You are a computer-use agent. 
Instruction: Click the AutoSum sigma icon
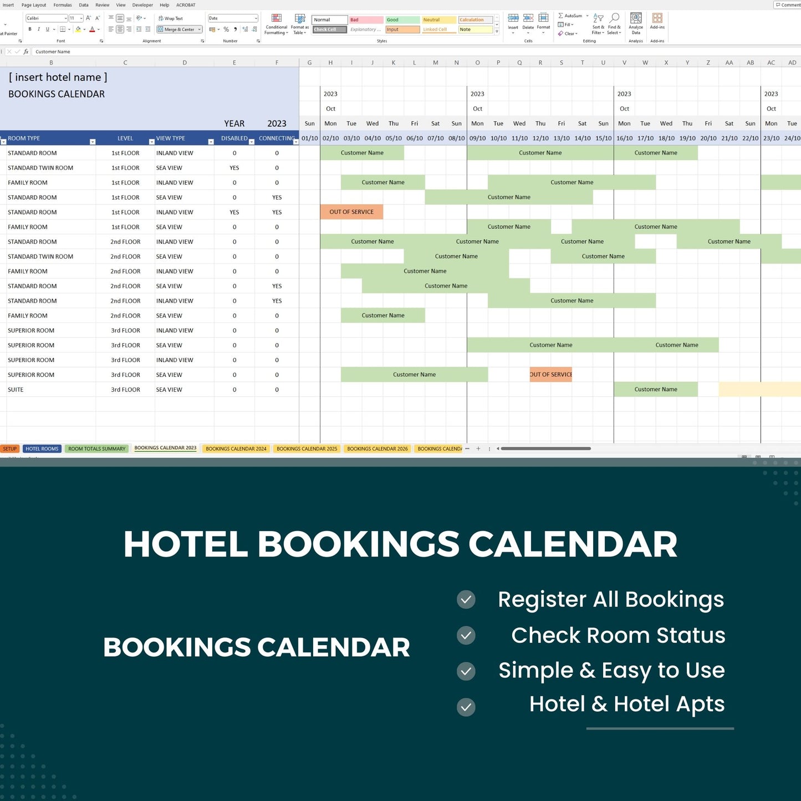click(561, 16)
